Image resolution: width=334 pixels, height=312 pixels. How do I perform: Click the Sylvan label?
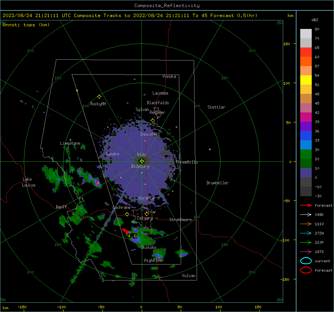click(142, 109)
